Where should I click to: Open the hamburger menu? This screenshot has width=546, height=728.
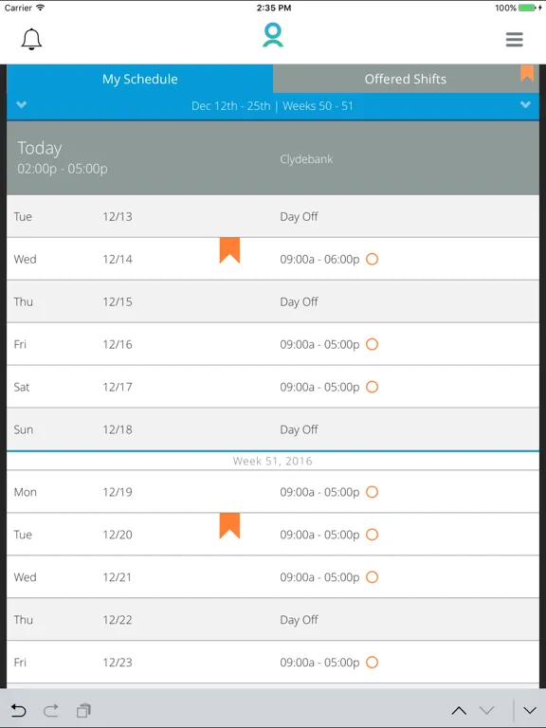[x=515, y=40]
